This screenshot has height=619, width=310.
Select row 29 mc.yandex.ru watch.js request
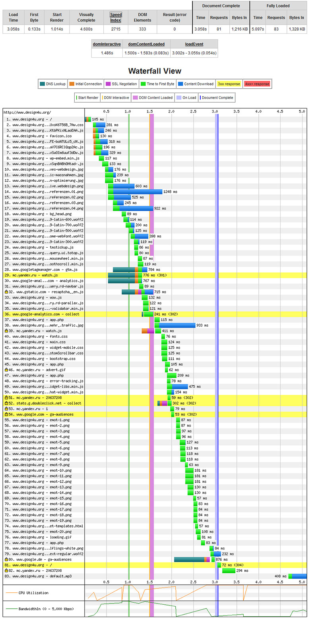(31, 275)
